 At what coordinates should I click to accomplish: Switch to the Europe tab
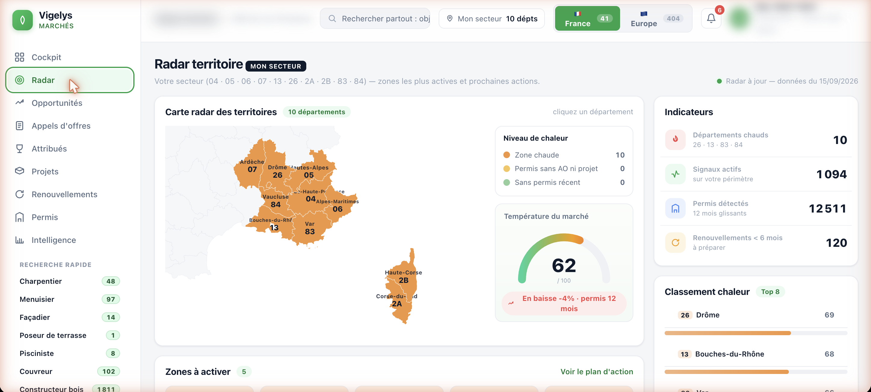[656, 19]
